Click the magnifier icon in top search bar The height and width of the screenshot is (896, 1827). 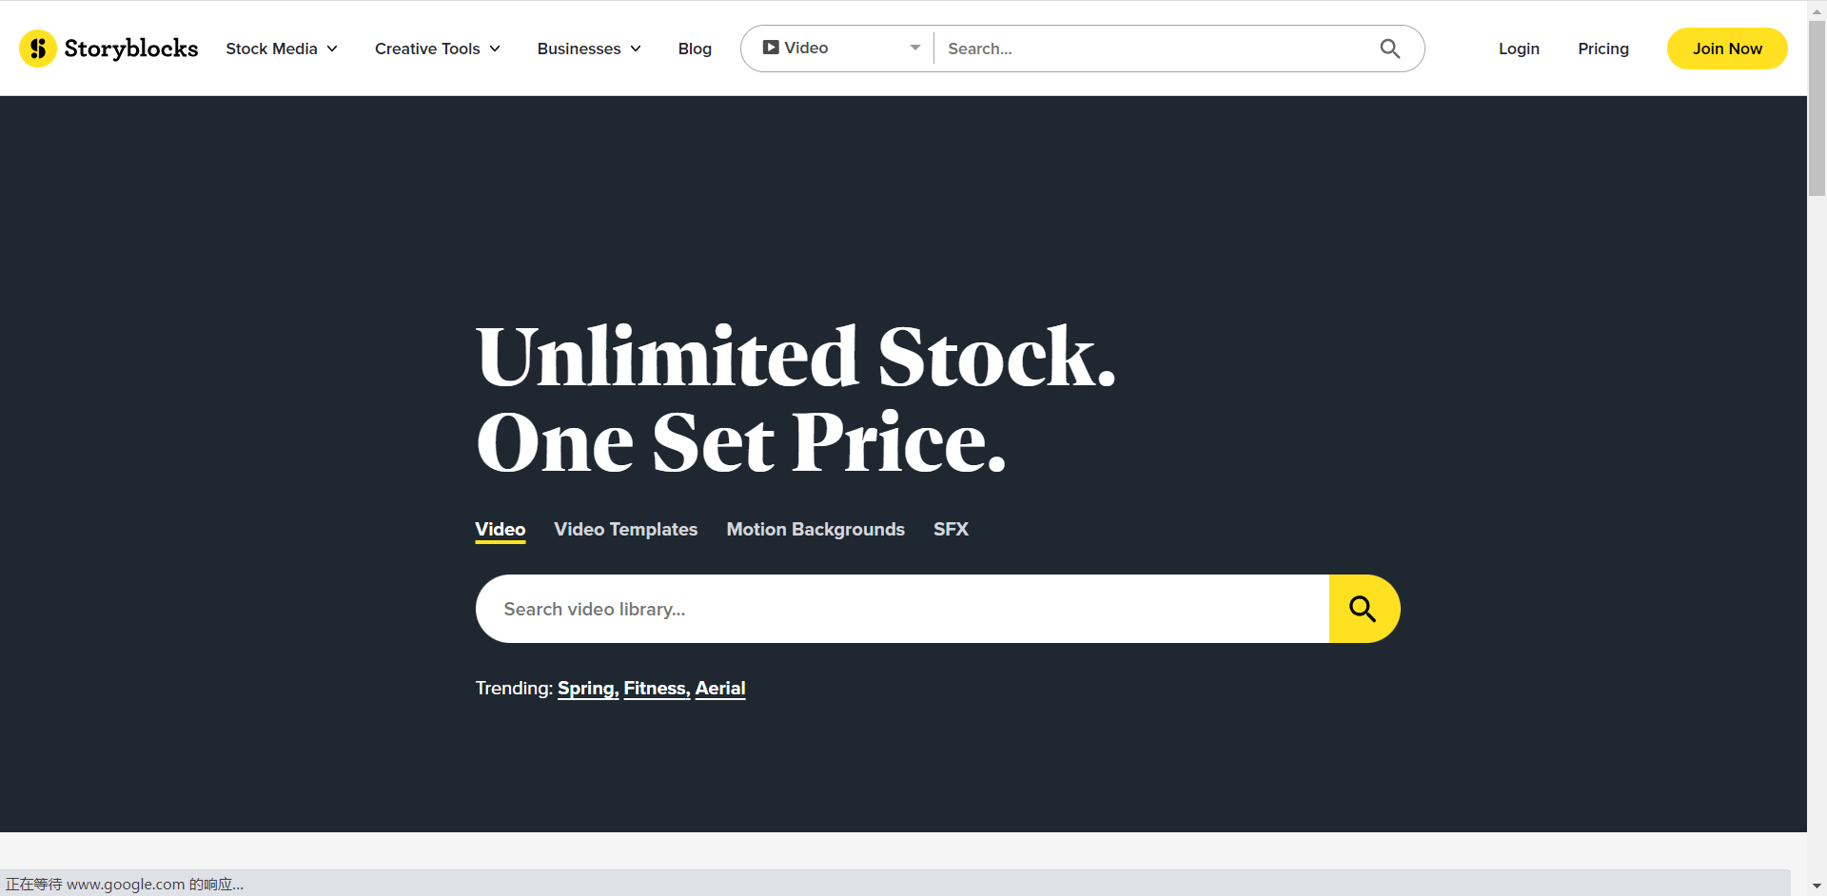(1389, 49)
